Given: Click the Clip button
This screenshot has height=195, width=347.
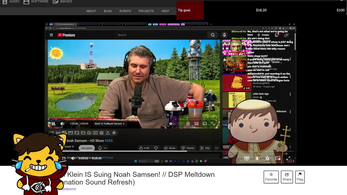Looking at the screenshot, I should [x=205, y=148].
